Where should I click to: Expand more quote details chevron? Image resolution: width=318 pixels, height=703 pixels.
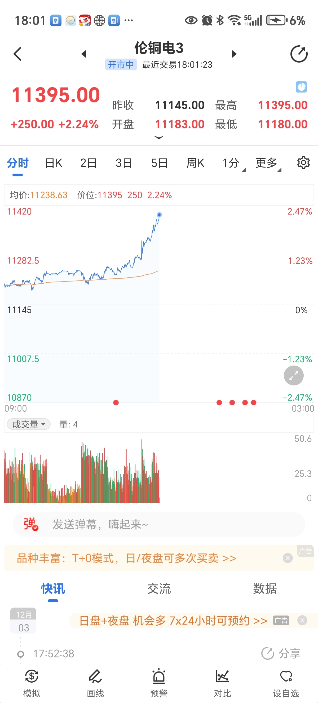point(159,138)
